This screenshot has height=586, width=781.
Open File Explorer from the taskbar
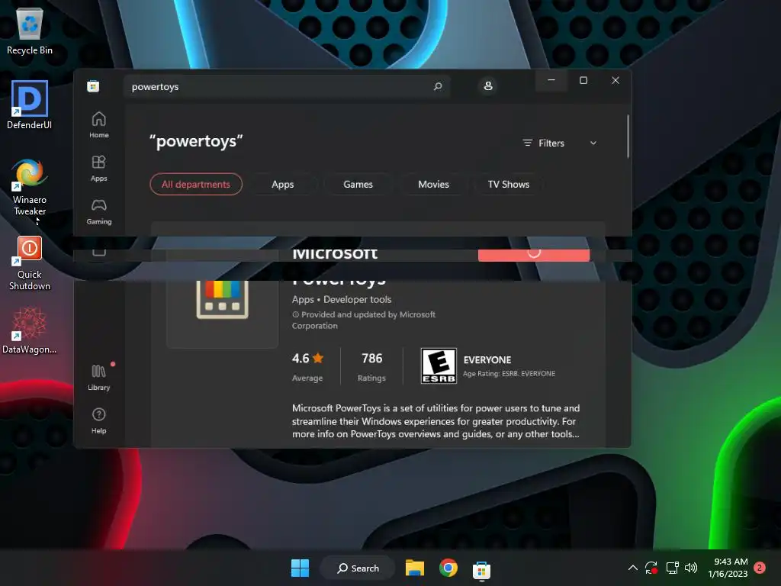(414, 568)
